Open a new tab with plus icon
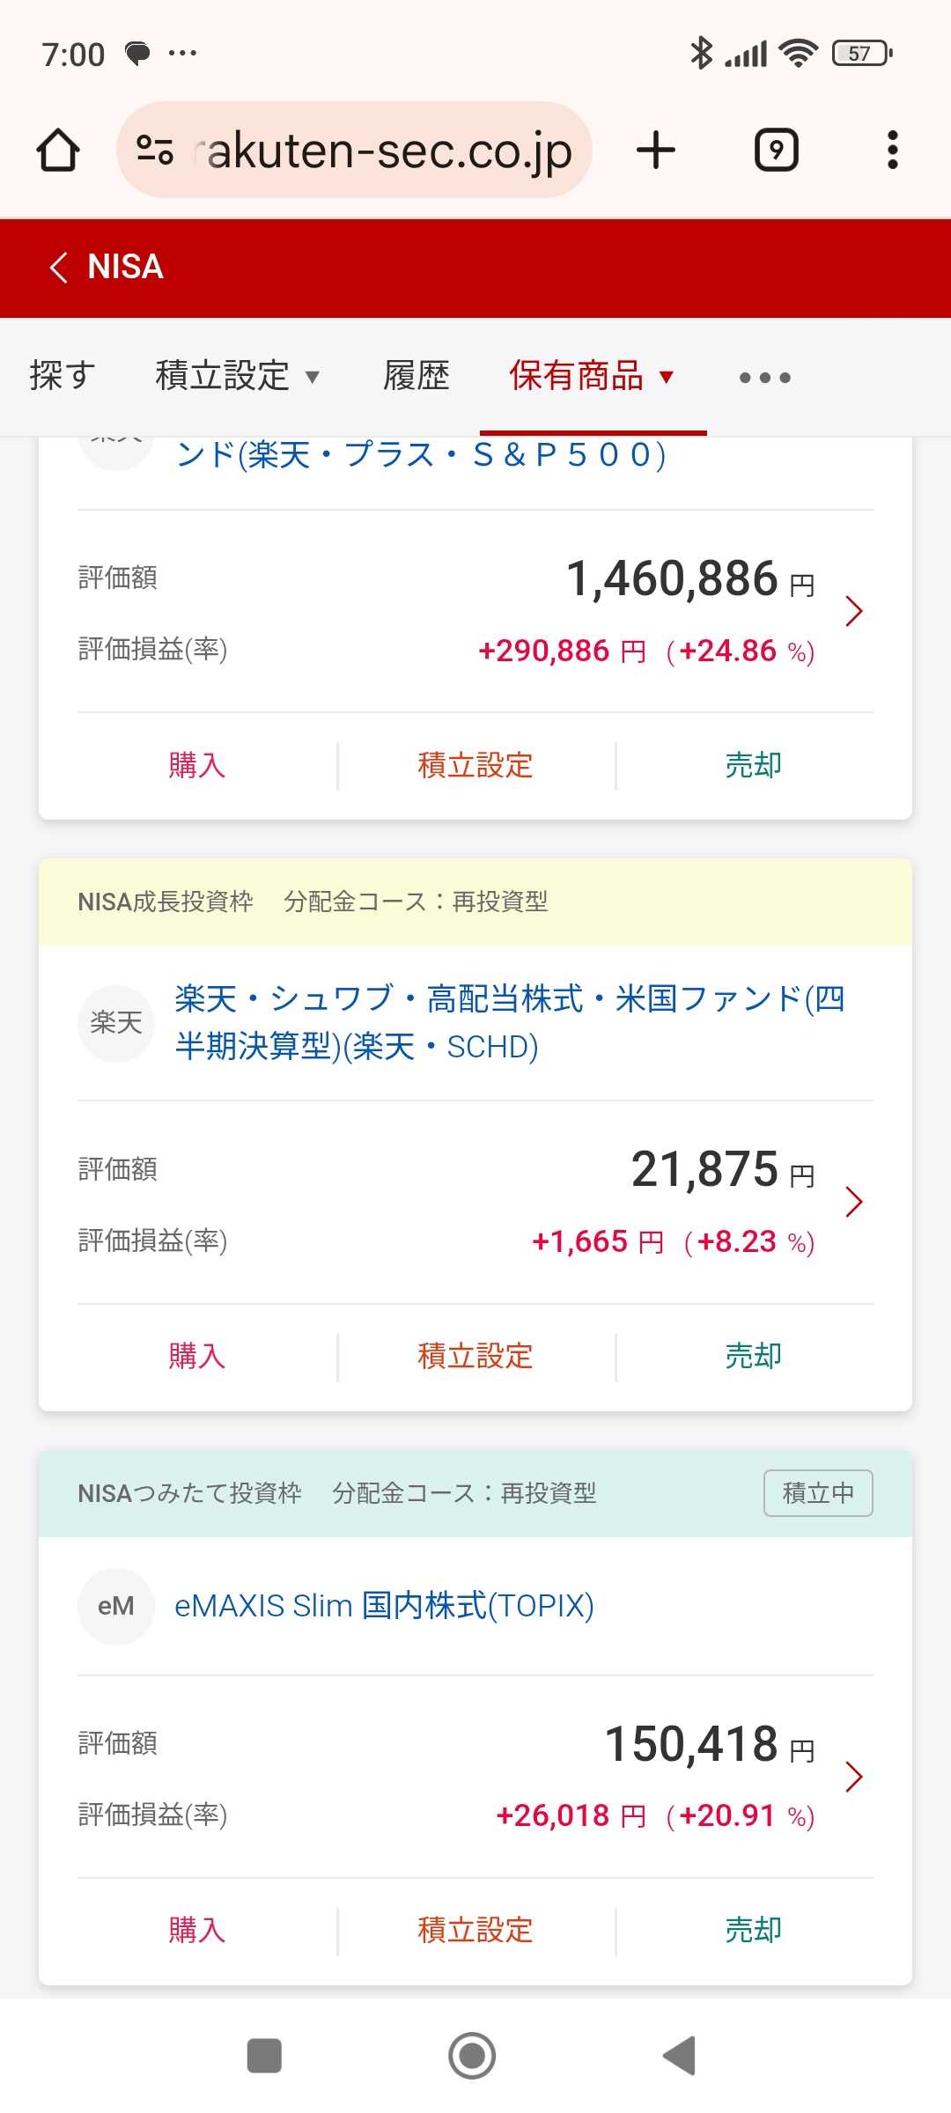This screenshot has width=951, height=2113. point(656,150)
